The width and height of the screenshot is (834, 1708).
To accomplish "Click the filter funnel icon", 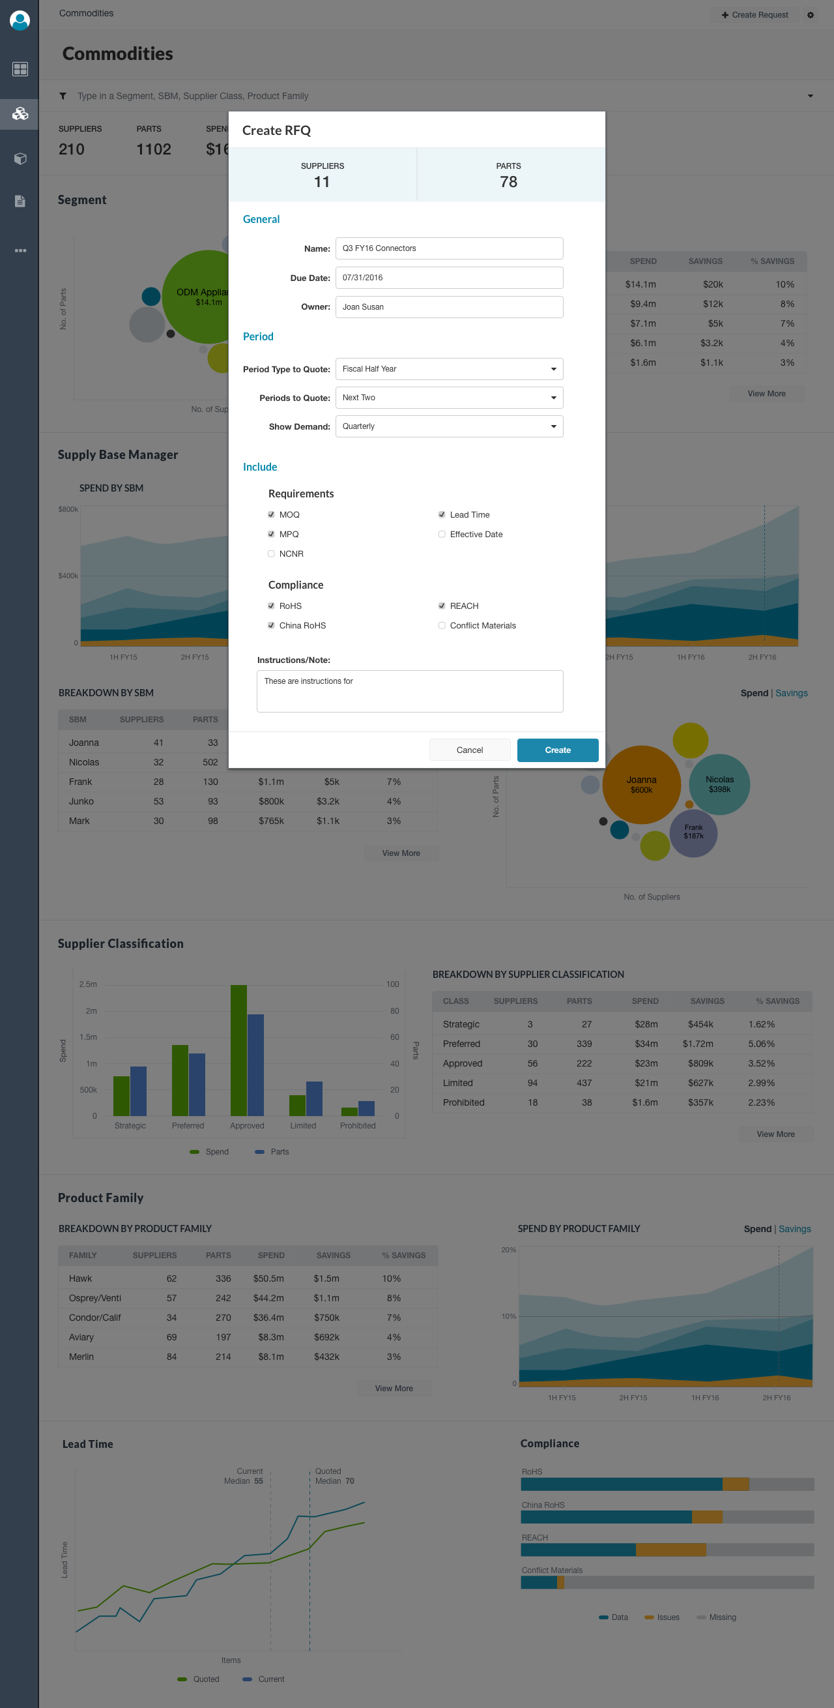I will coord(63,96).
